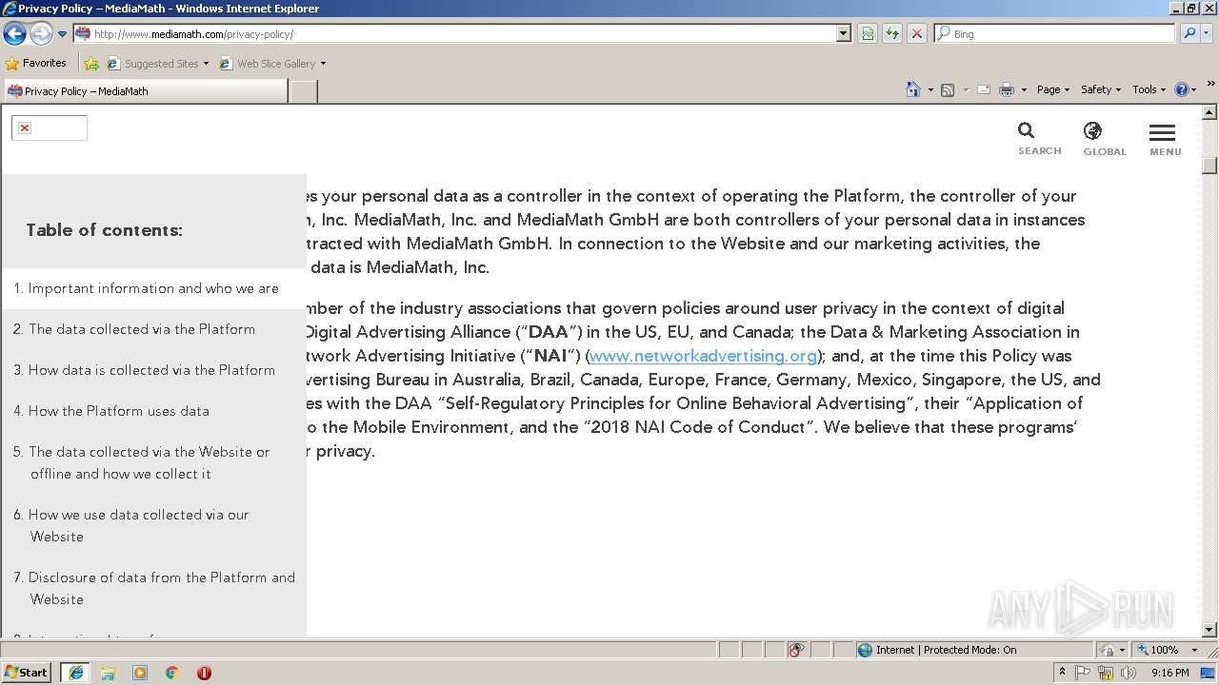
Task: Go to Important information and who we are
Action: coord(153,288)
